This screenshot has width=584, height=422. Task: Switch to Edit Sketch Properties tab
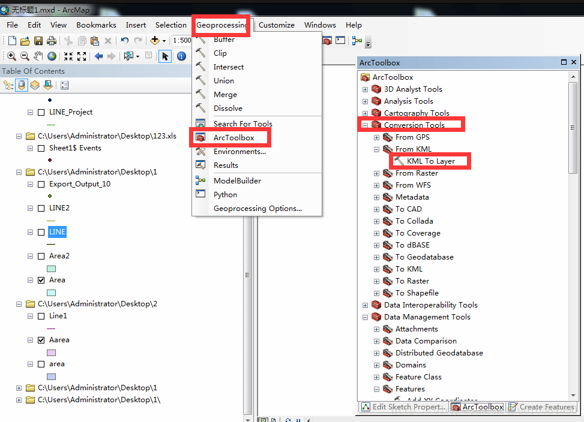[x=404, y=407]
